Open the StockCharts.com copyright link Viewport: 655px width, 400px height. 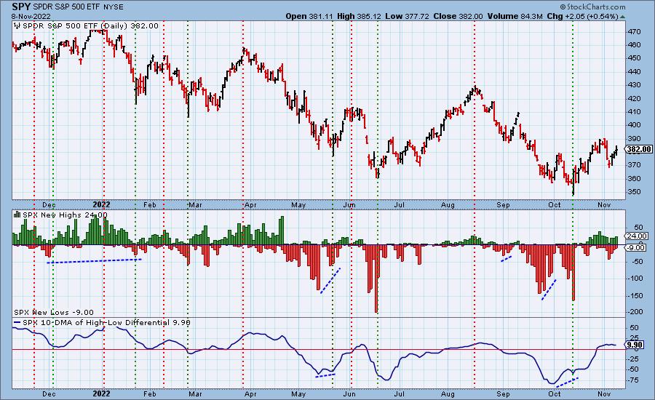pyautogui.click(x=592, y=7)
